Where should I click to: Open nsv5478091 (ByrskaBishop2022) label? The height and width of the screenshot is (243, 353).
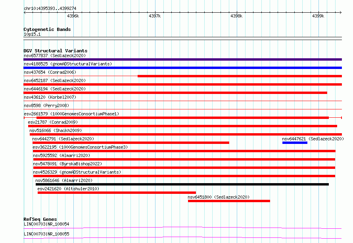(67, 164)
